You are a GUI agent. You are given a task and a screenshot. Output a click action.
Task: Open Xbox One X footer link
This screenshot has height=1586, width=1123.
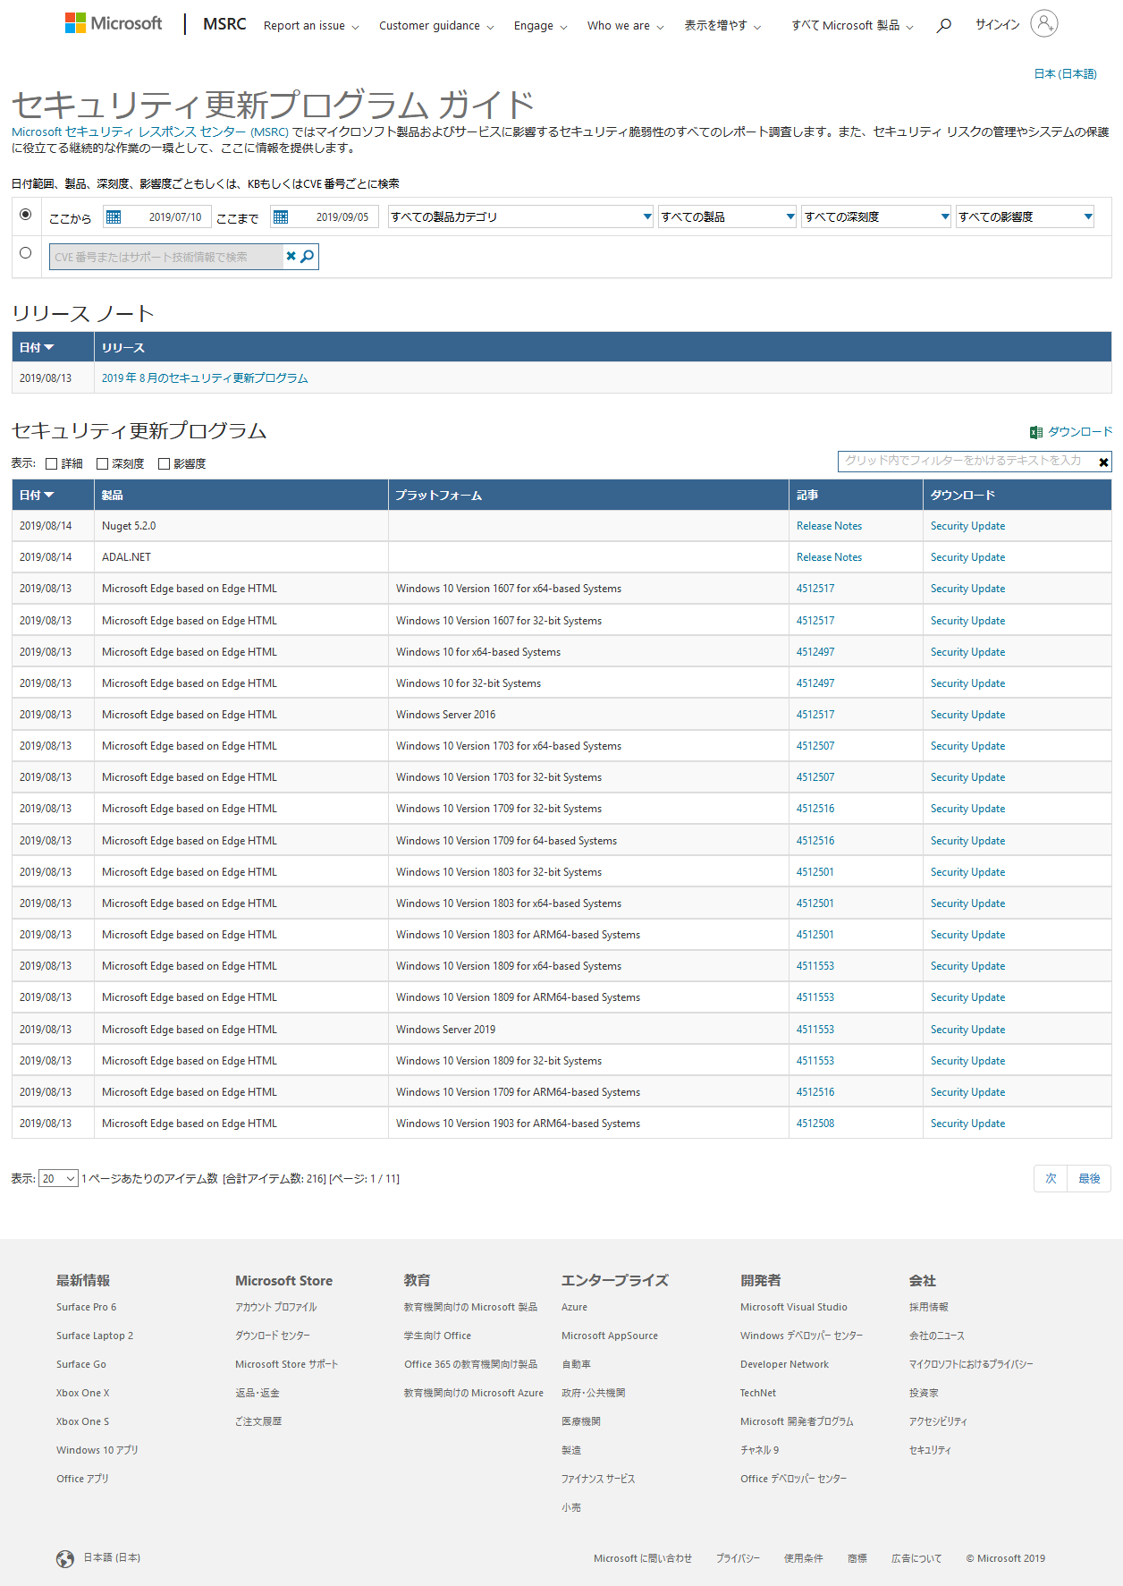click(82, 1393)
